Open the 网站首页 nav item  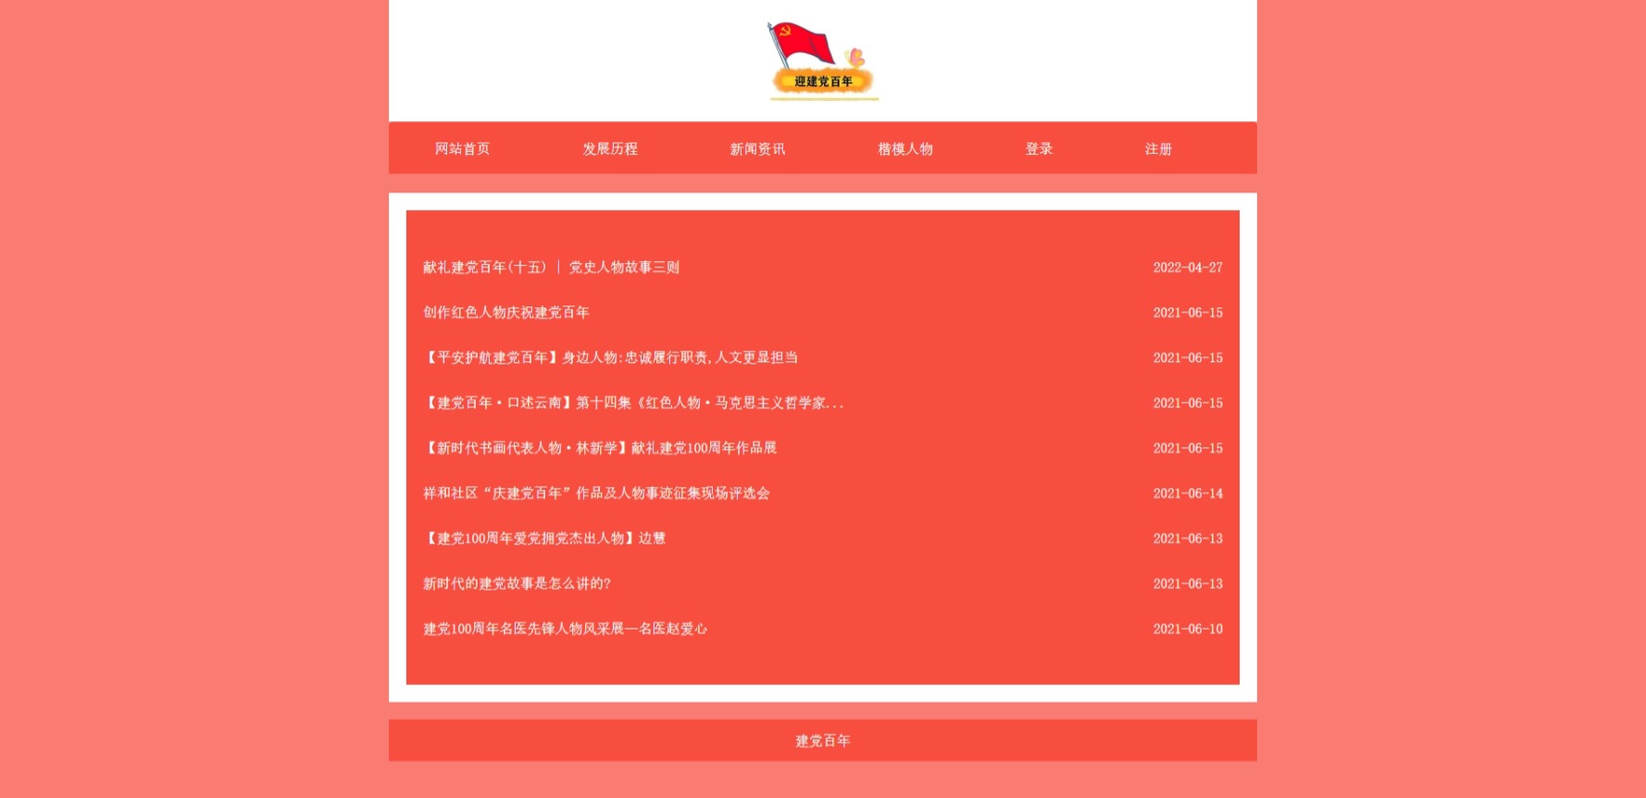point(462,149)
